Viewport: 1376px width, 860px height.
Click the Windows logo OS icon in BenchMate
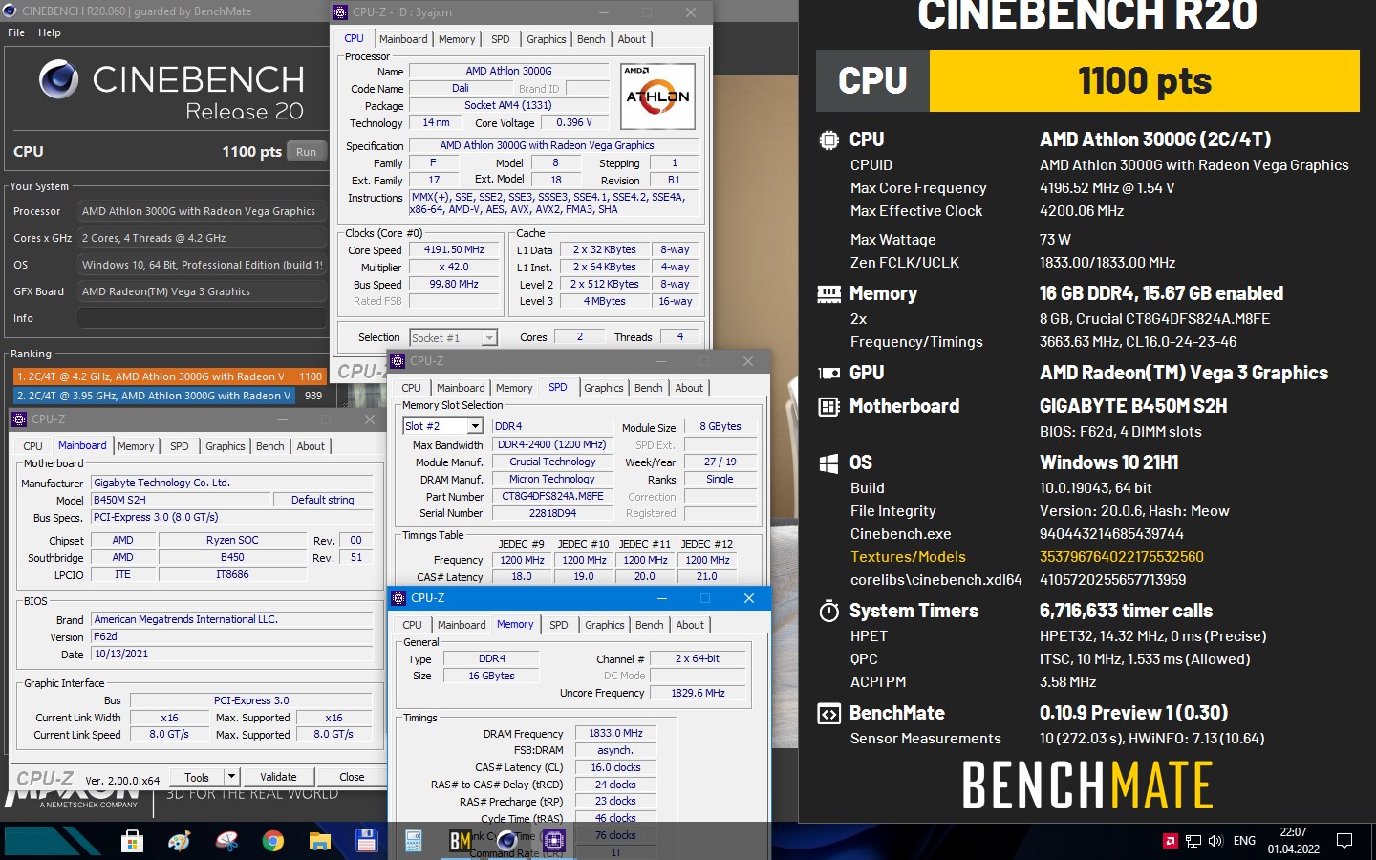pyautogui.click(x=828, y=462)
